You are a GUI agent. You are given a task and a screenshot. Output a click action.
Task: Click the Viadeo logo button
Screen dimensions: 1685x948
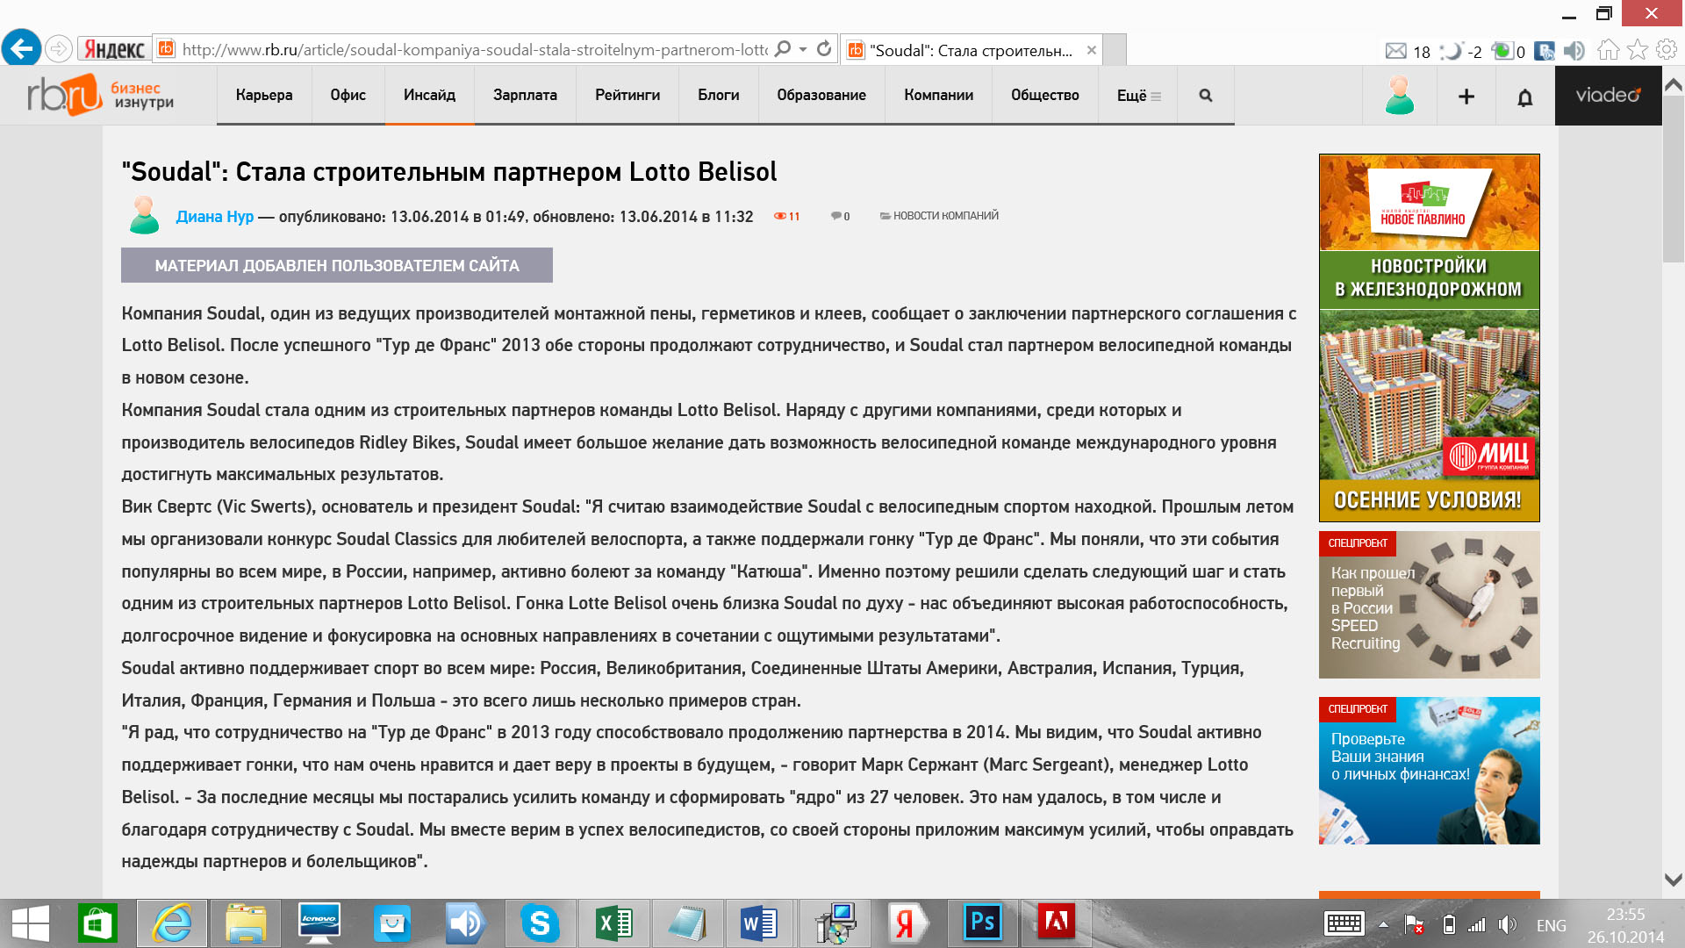1608,95
